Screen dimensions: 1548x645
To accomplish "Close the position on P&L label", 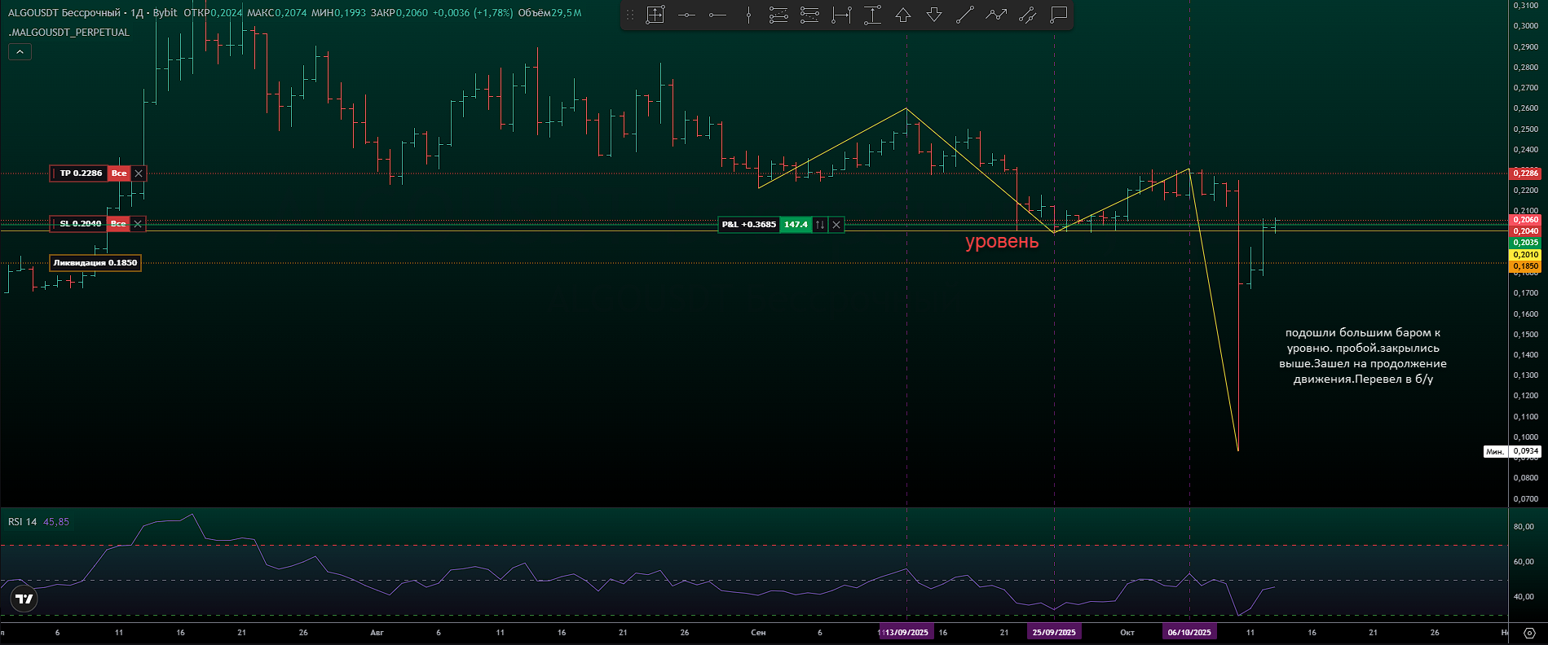I will [x=836, y=225].
